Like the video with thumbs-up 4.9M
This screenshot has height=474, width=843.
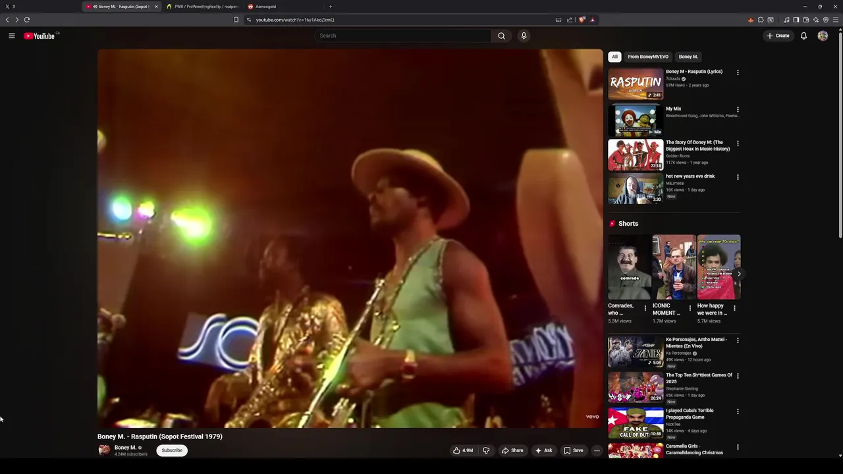click(x=463, y=450)
